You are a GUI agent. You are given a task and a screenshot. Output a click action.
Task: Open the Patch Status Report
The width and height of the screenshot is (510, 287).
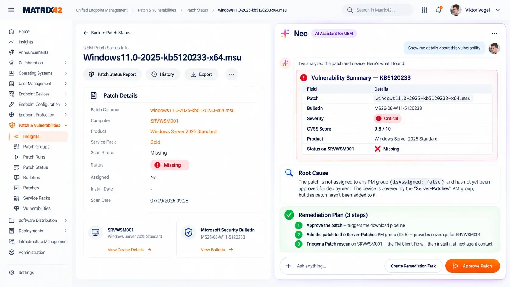pos(112,74)
